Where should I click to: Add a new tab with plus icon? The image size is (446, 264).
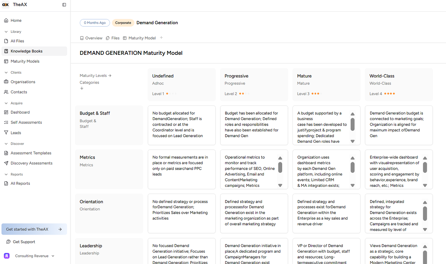[x=161, y=38]
